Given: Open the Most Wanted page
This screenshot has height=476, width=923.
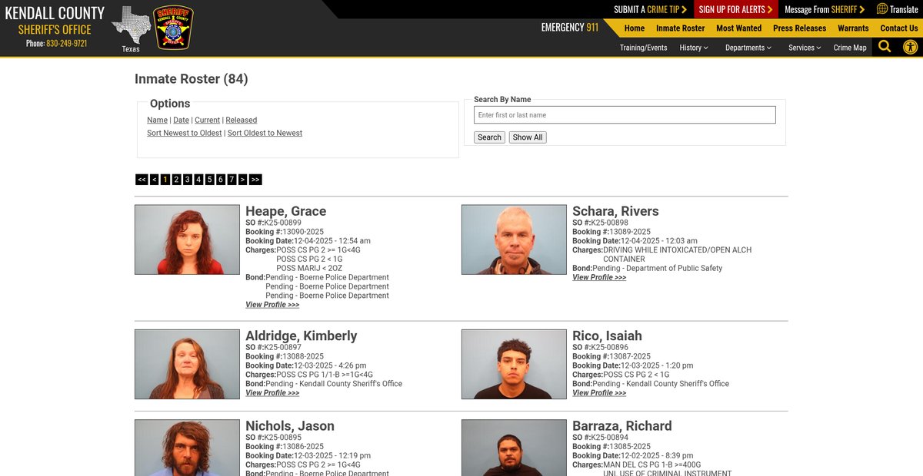Looking at the screenshot, I should 738,28.
